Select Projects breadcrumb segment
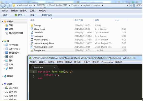 (75, 5)
